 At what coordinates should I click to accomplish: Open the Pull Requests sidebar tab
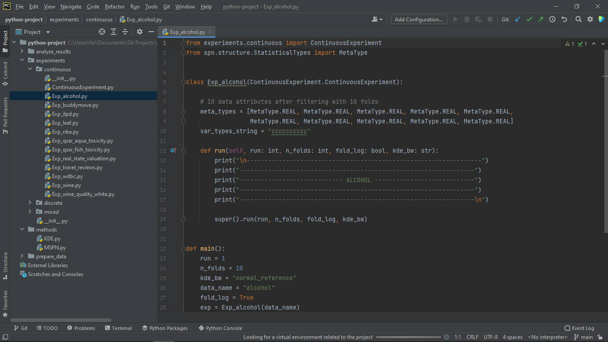click(x=5, y=115)
